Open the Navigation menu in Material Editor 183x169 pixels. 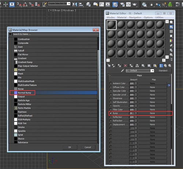pos(135,18)
